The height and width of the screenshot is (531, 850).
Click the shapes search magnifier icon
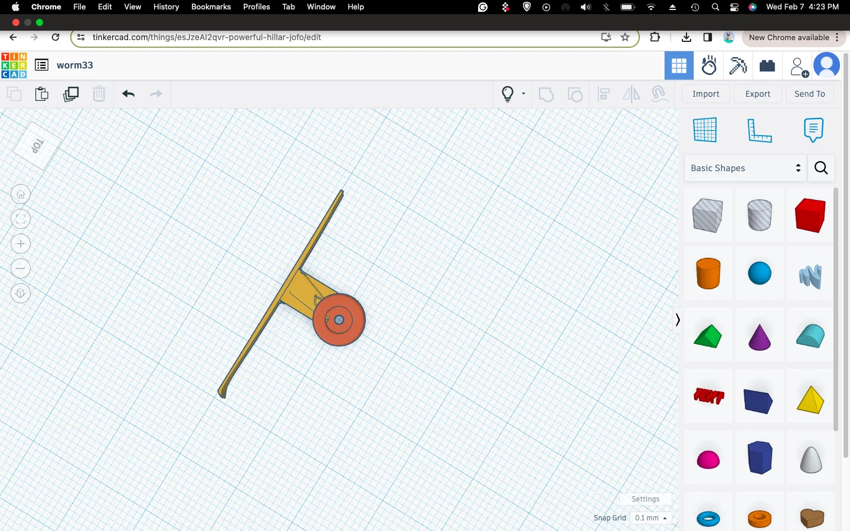pyautogui.click(x=821, y=168)
